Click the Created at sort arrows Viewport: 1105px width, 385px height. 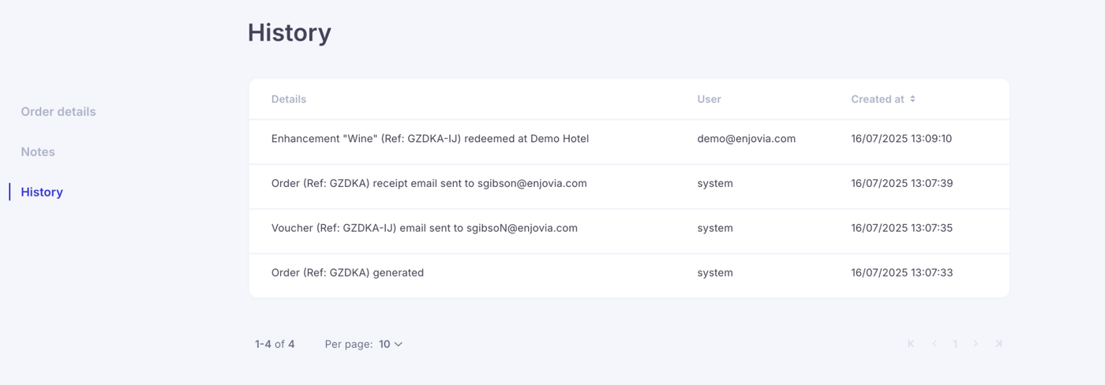(x=912, y=99)
